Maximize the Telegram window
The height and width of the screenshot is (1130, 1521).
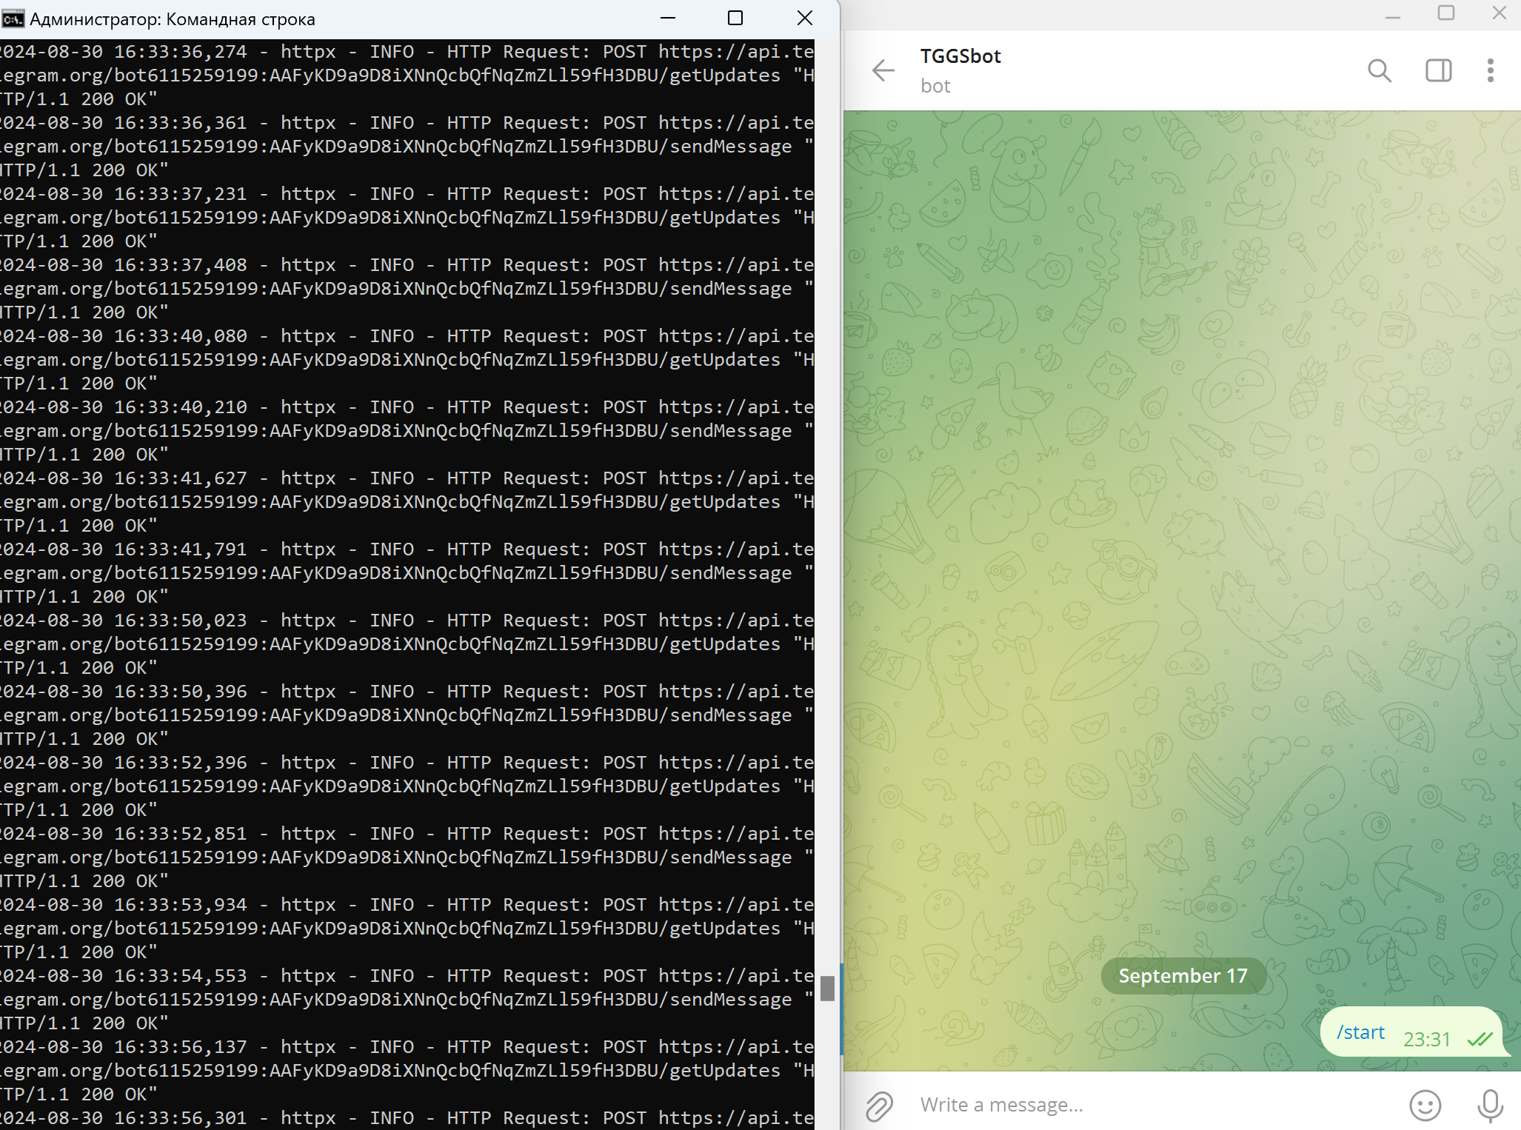click(x=1445, y=13)
